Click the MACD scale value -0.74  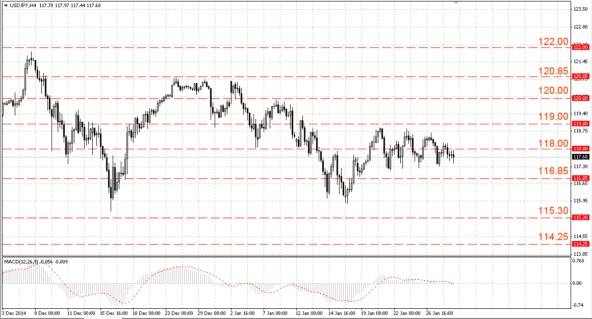578,305
